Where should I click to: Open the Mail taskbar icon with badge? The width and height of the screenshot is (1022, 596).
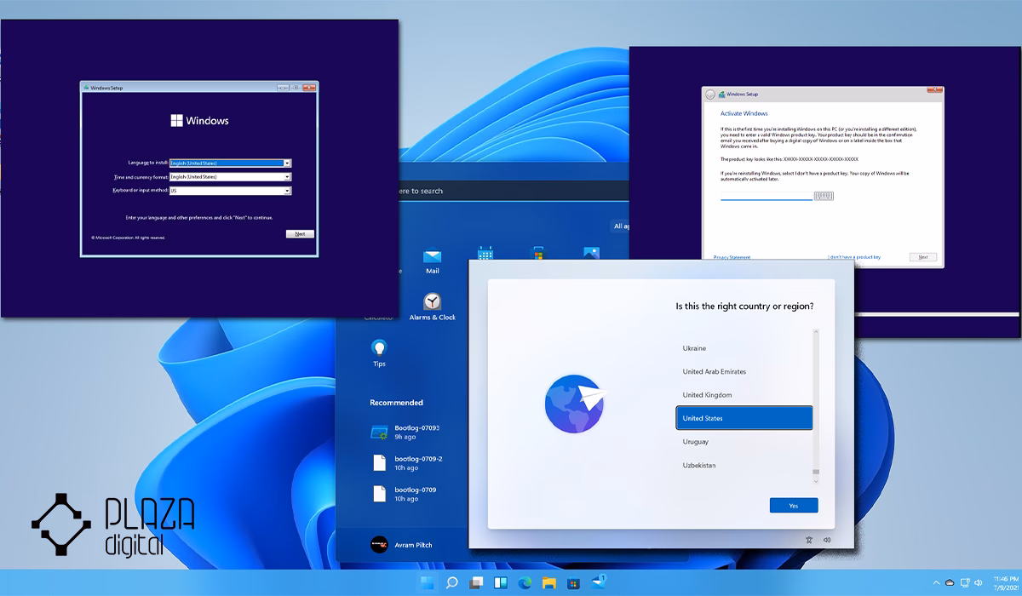point(598,582)
